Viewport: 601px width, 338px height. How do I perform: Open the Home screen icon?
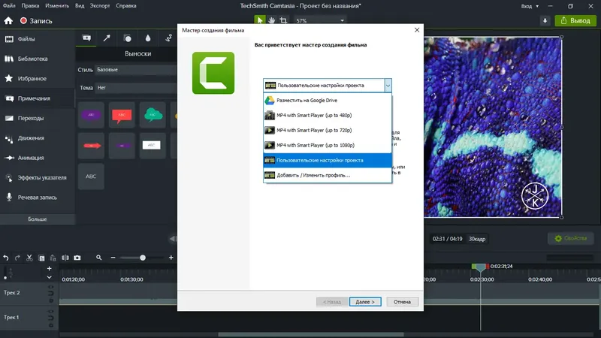[x=8, y=21]
